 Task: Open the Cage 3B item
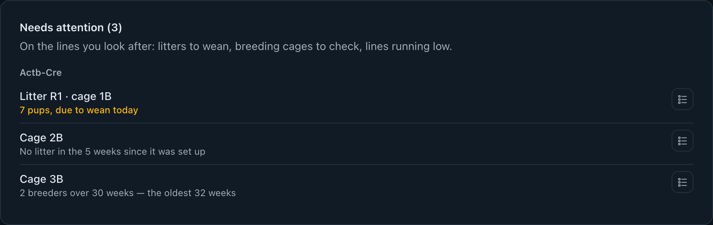pos(356,185)
